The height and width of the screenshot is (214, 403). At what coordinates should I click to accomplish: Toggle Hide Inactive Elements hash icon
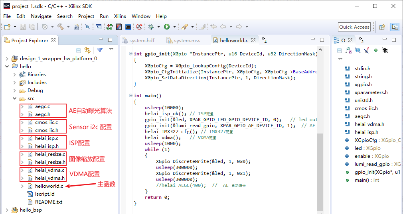click(385, 50)
